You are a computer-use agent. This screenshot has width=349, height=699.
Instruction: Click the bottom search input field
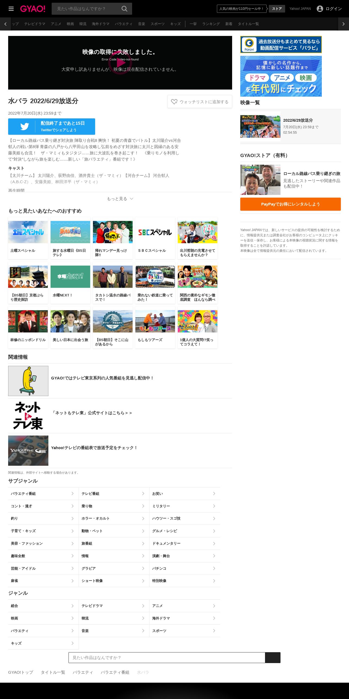click(167, 658)
